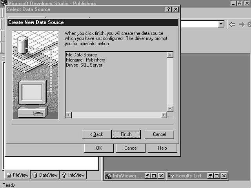Open the DataView tab
Image resolution: width=251 pixels, height=188 pixels.
point(45,175)
